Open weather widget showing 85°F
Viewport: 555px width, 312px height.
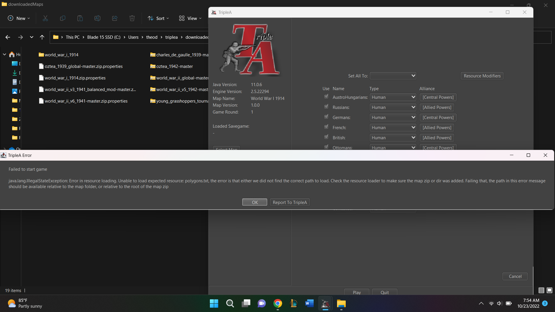(x=25, y=303)
